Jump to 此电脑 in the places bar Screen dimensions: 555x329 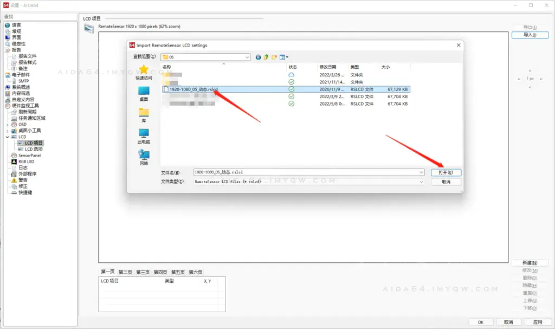[144, 137]
